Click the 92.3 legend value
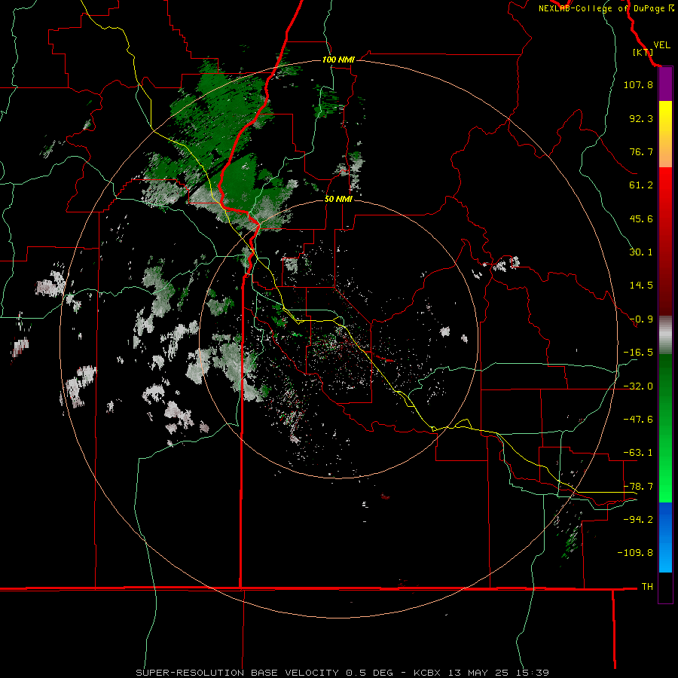Viewport: 678px width, 678px height. (641, 118)
